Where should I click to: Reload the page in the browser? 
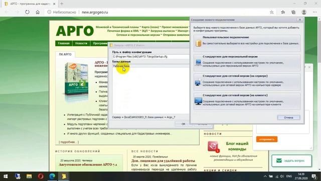27,12
